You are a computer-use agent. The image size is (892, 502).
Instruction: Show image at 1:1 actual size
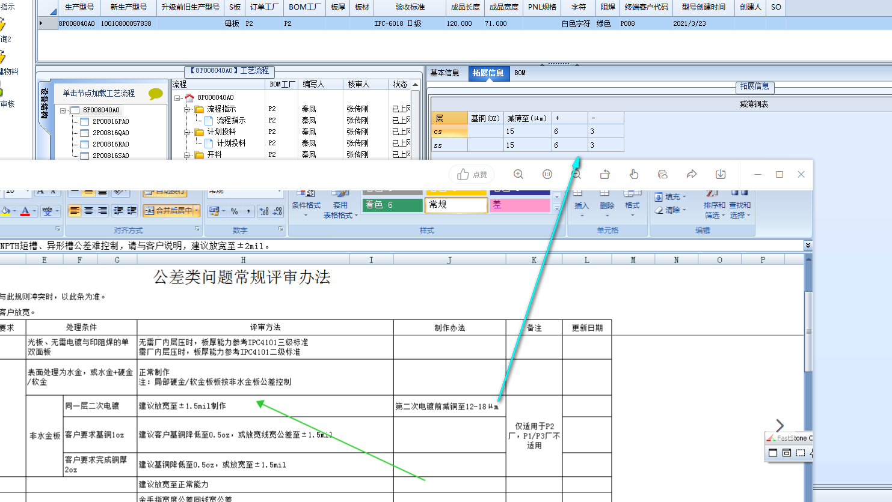click(547, 174)
